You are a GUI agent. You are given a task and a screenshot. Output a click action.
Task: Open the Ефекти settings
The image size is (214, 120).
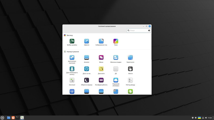point(87,42)
